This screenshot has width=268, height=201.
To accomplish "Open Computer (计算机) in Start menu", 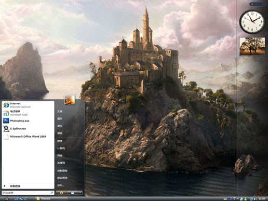I will (61, 149).
